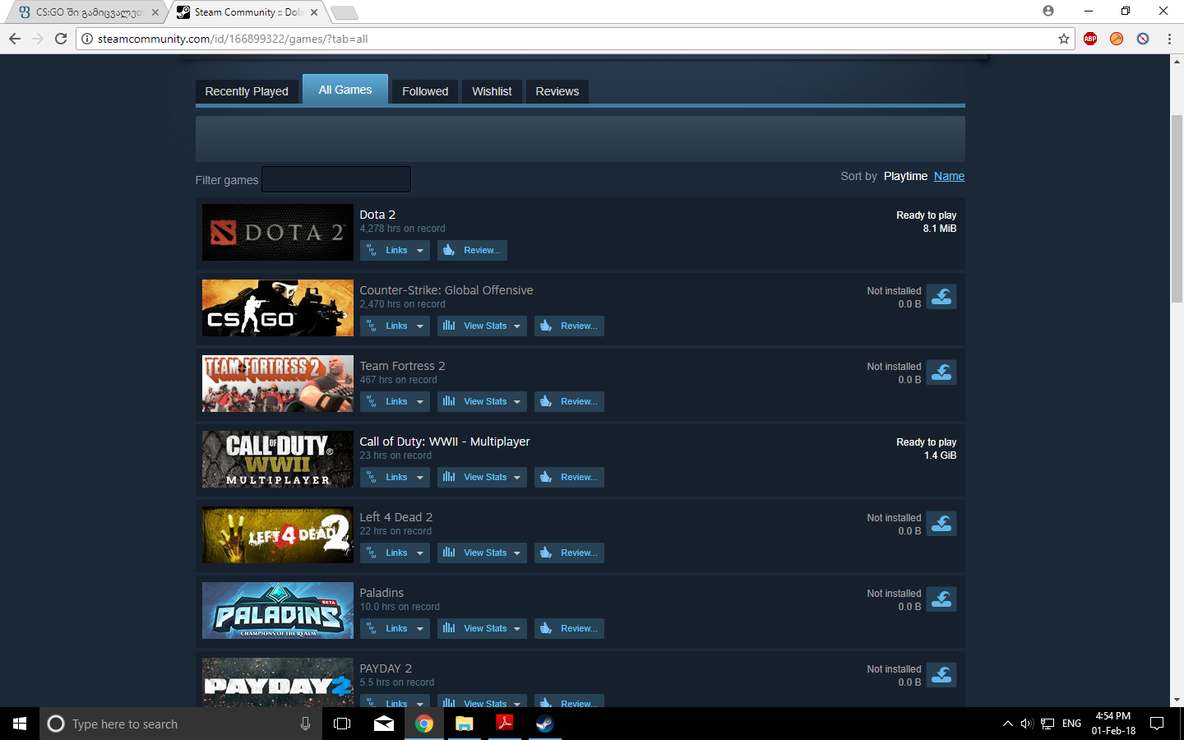Expand Left 4 Dead 2 View Stats dropdown
The image size is (1184, 740).
click(482, 553)
